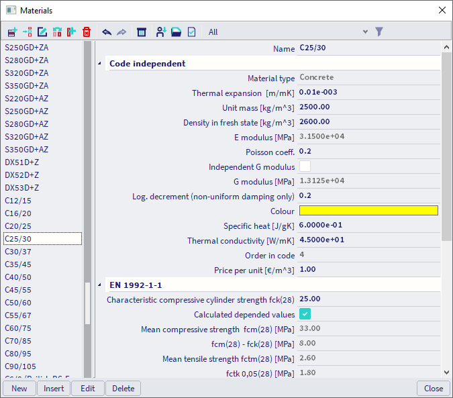Collapse the EN 1992-1-1 section

(100, 285)
